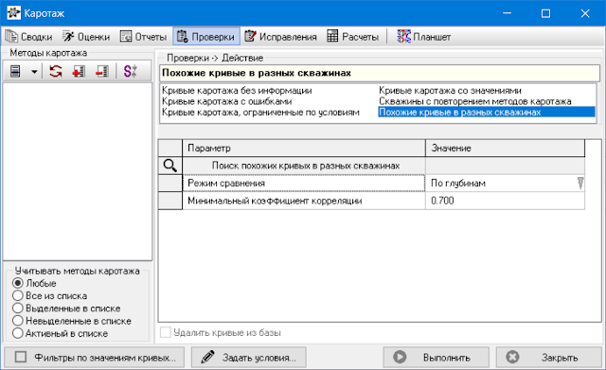Select 'Невыделенные в списке' radio button
606x370 pixels.
(18, 321)
